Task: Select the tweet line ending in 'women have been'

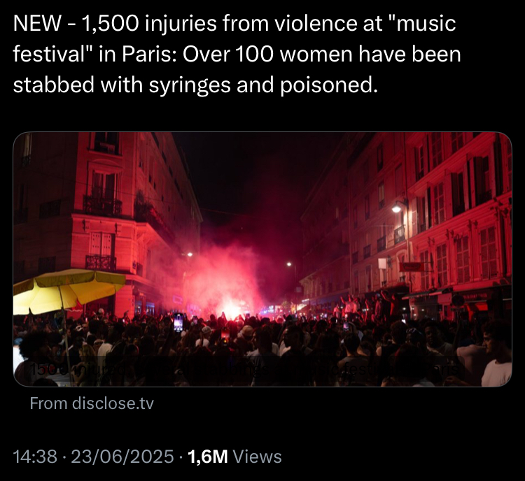Action: 237,55
